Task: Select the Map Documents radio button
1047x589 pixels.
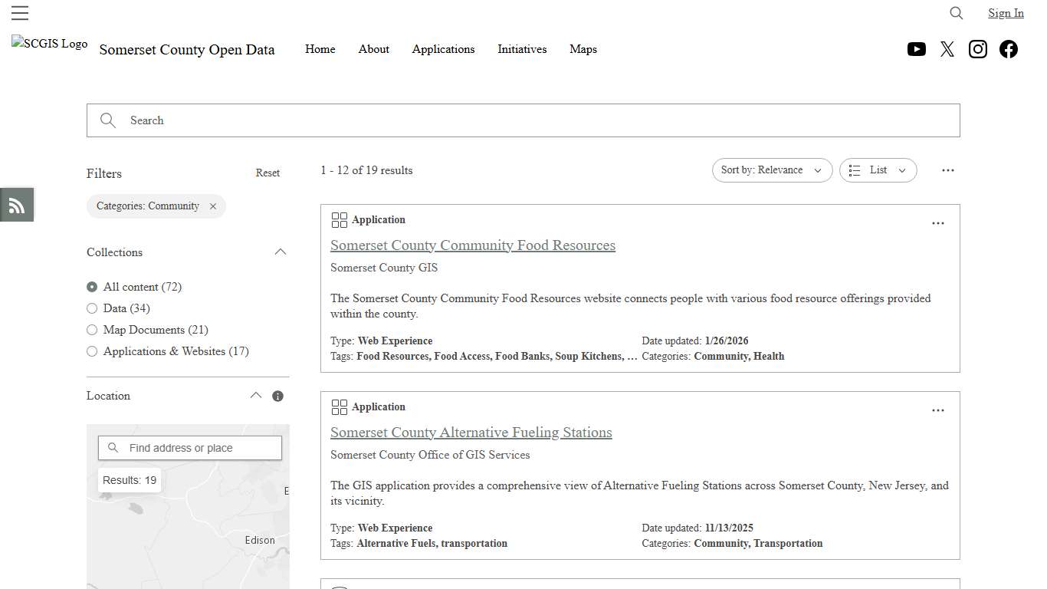Action: (x=92, y=330)
